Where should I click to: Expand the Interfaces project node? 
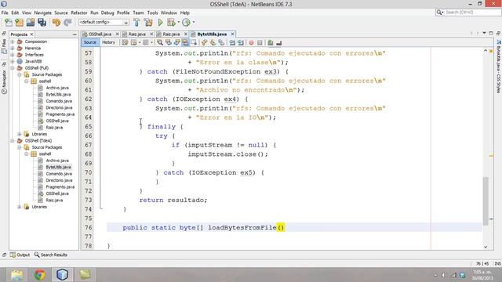tap(13, 55)
